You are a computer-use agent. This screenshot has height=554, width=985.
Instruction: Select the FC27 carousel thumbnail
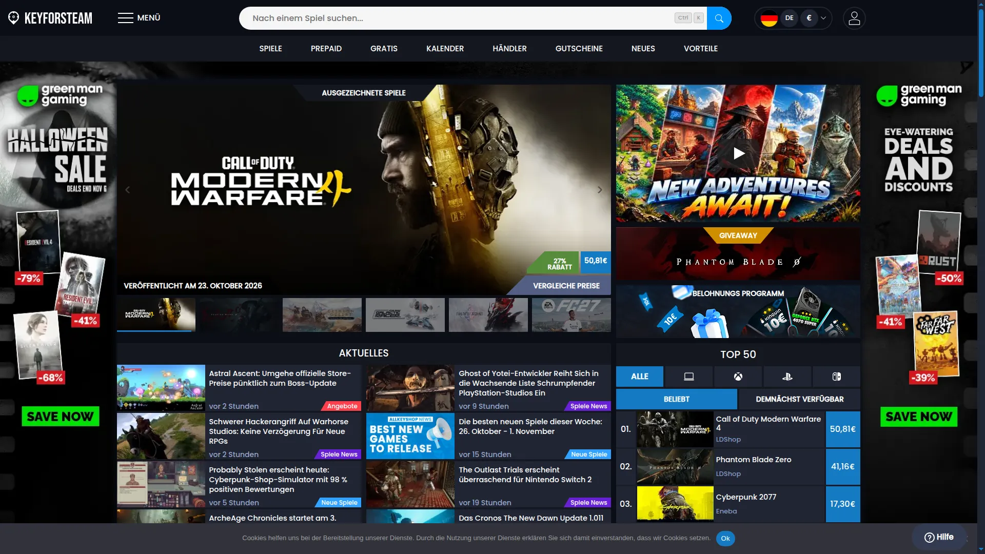(x=571, y=314)
